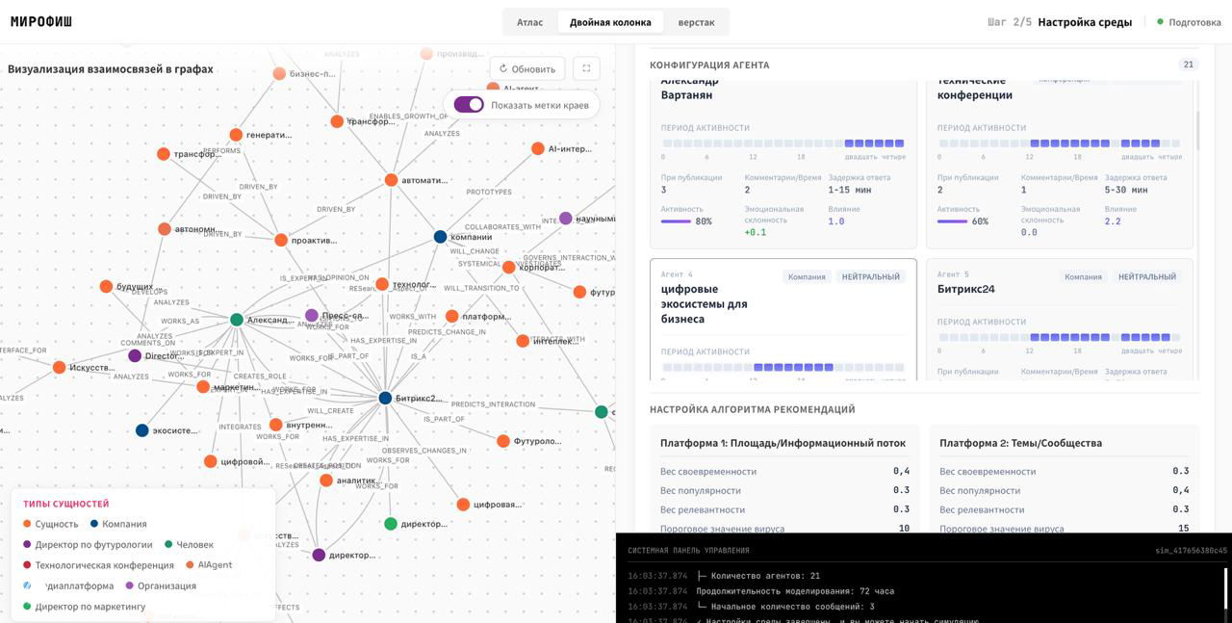
Task: Click the fullscreen expand icon on graph panel
Action: pos(586,68)
